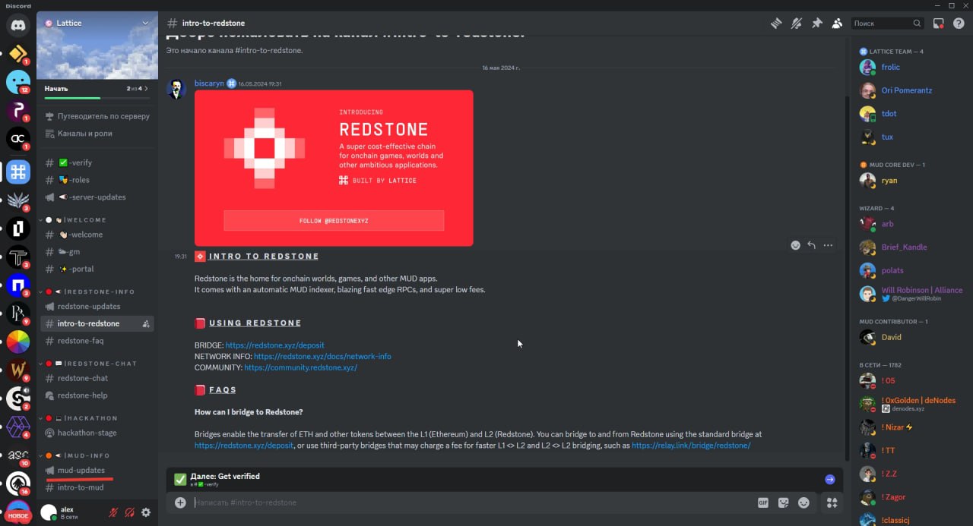Open server-updates channel

97,197
